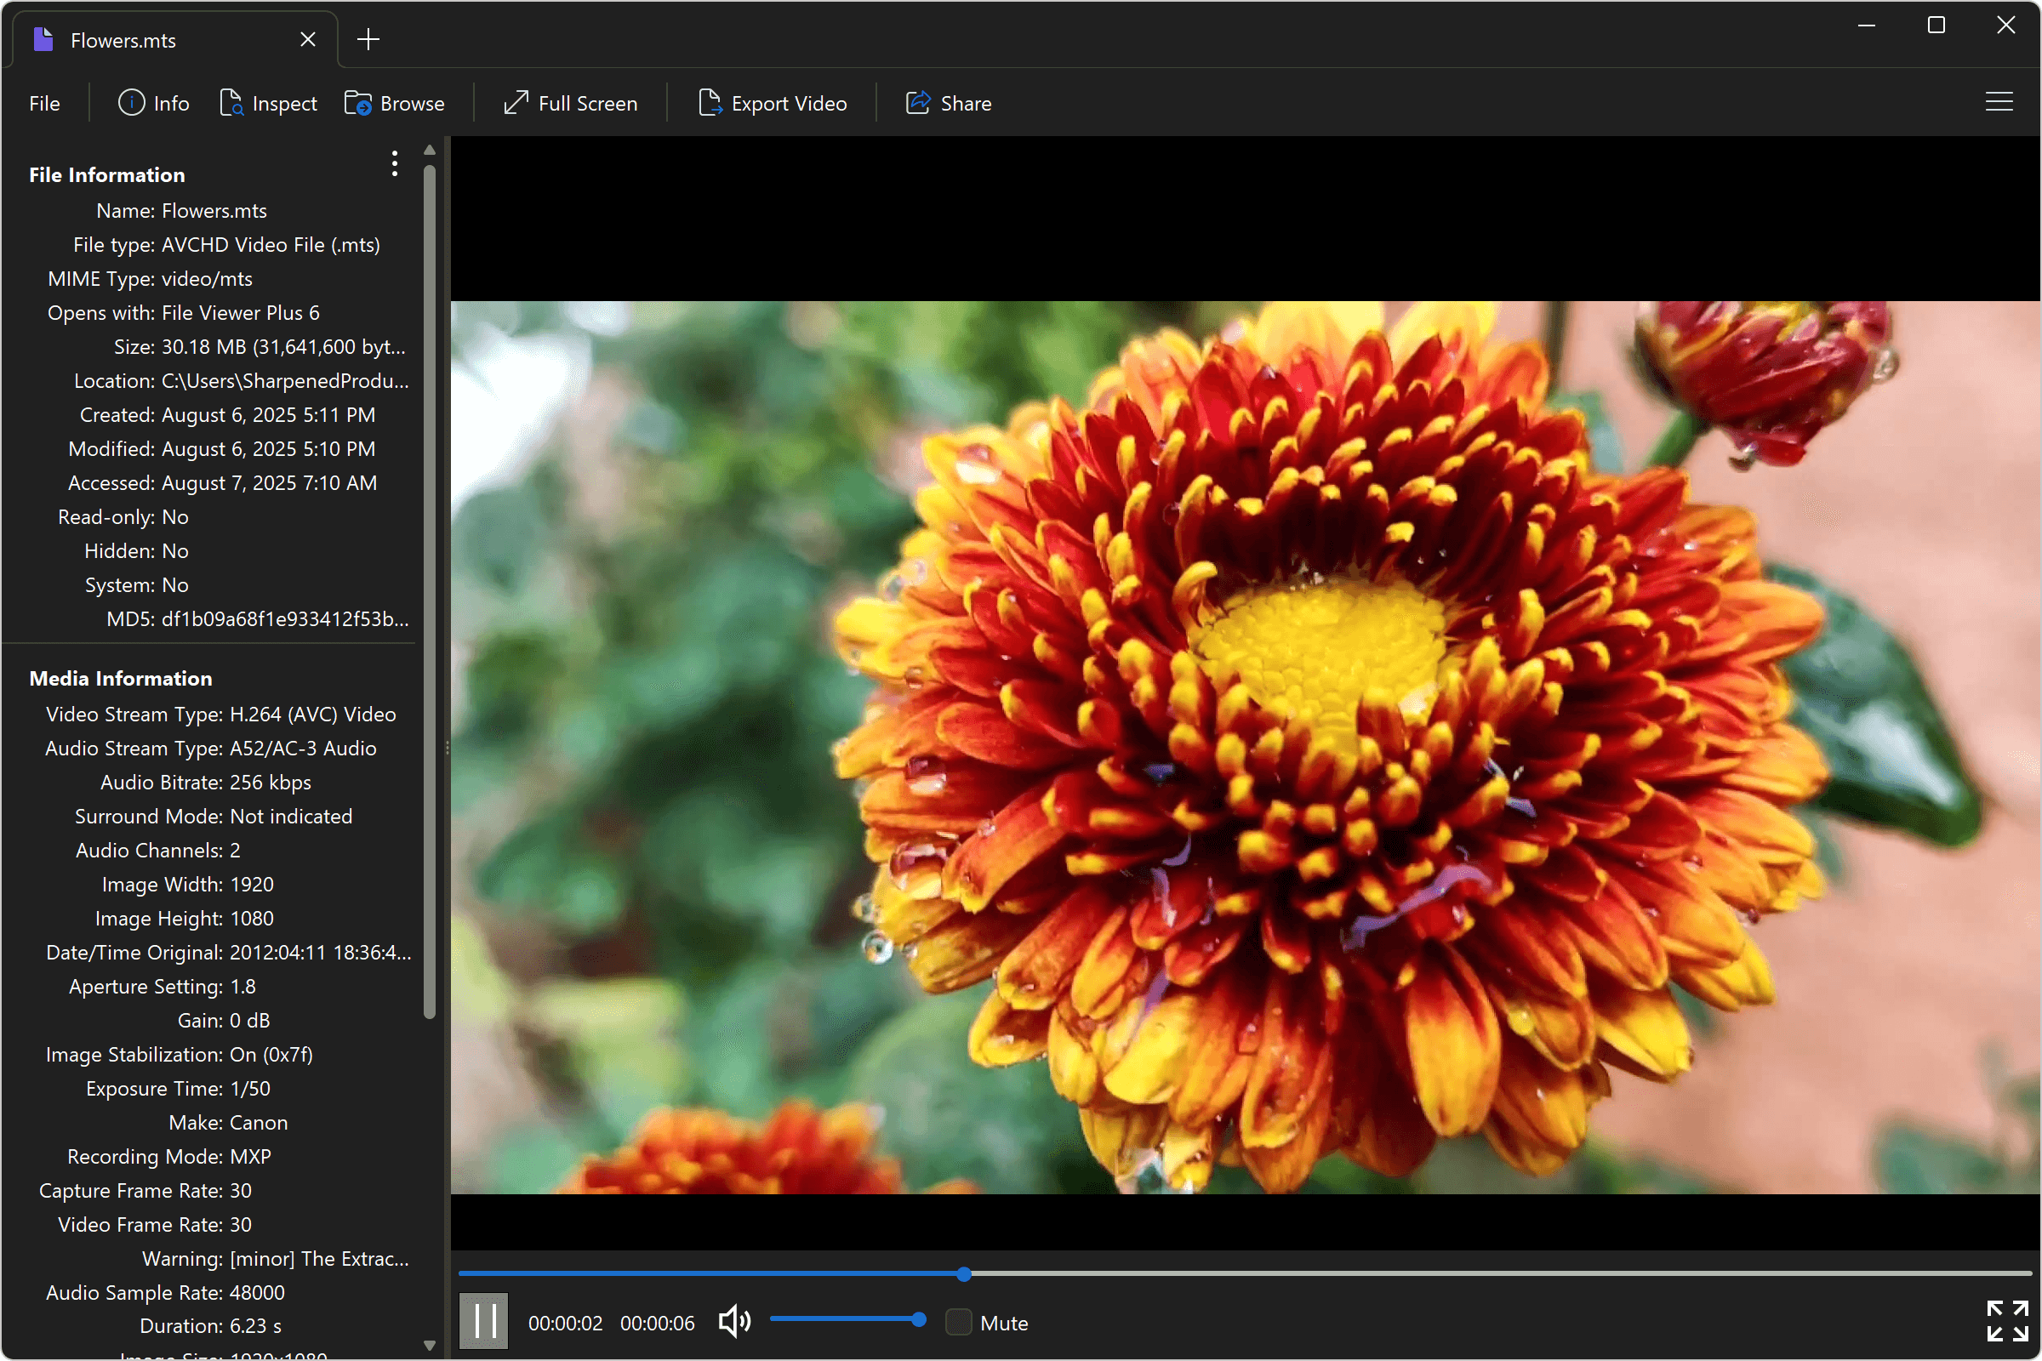Image resolution: width=2042 pixels, height=1361 pixels.
Task: Close the Flowers.mts tab
Action: pos(307,39)
